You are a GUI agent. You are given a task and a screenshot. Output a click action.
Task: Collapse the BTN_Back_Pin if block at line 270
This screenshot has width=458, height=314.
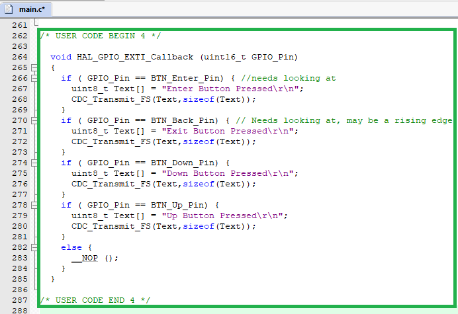tap(34, 120)
